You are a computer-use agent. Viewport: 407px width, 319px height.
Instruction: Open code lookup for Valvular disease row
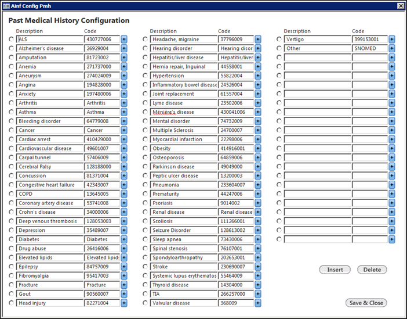pyautogui.click(x=258, y=303)
